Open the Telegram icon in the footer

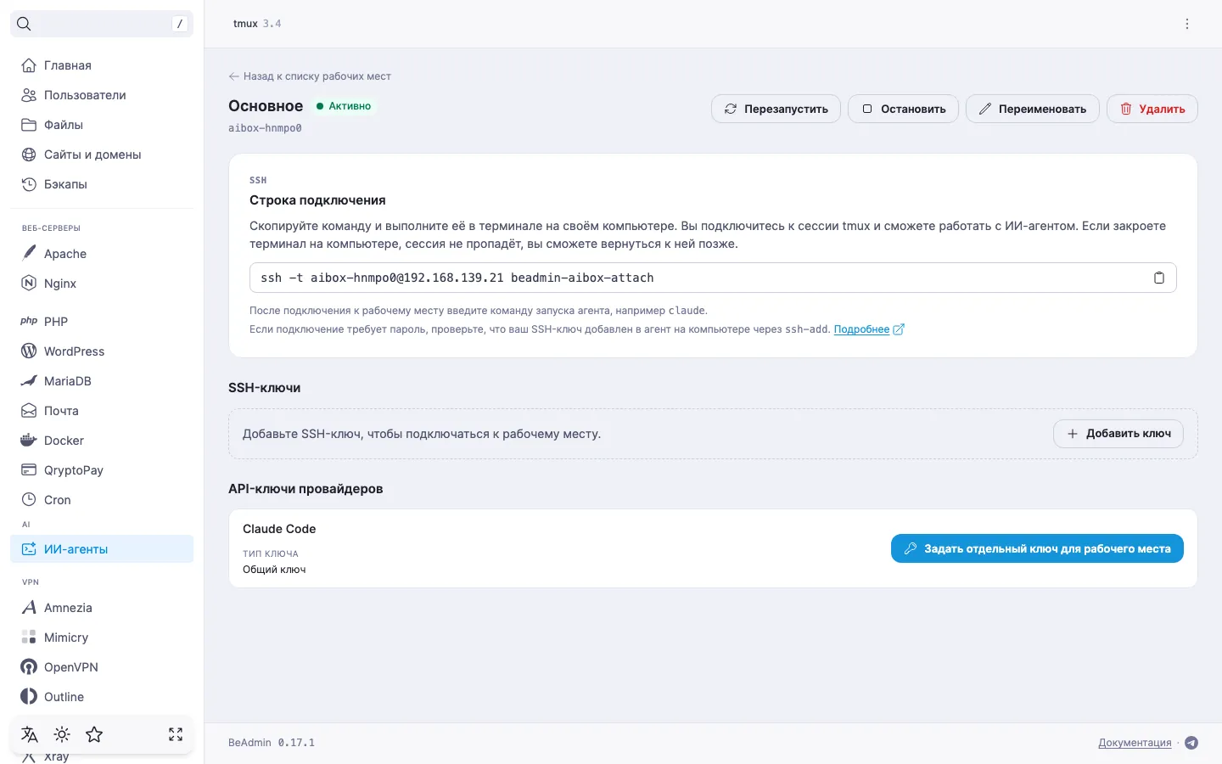[x=1191, y=743]
